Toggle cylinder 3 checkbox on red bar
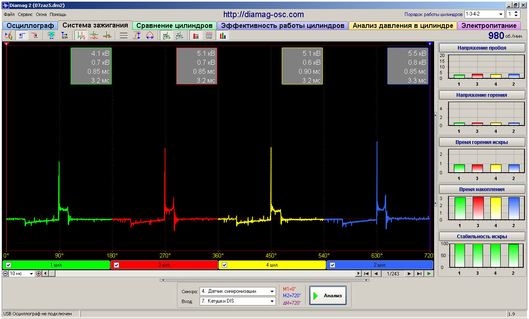 tap(117, 265)
